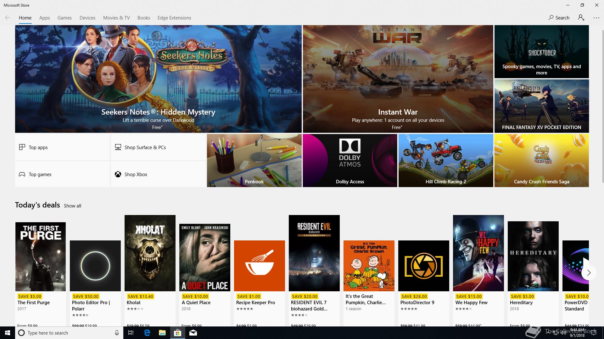Click the Cortana circle icon
Screen dimensions: 604x339
tap(21, 333)
